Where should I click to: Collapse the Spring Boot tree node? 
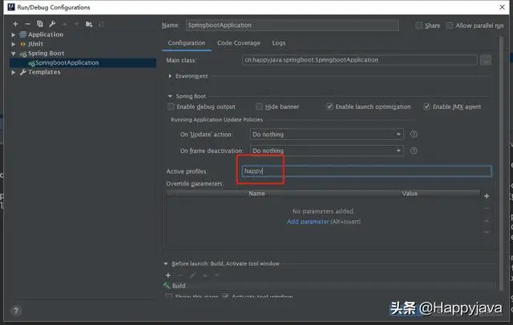pos(14,54)
